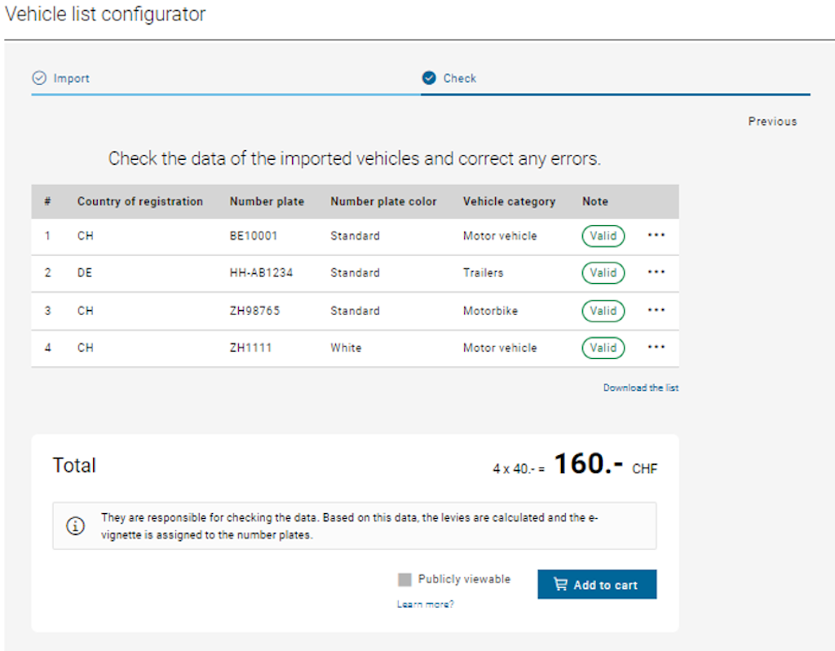This screenshot has width=835, height=651.
Task: Click the Import step checkmark icon
Action: click(x=39, y=77)
